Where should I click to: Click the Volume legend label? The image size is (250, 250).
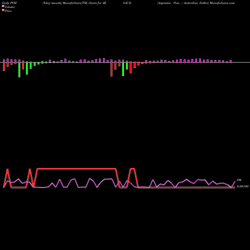click(x=9, y=7)
